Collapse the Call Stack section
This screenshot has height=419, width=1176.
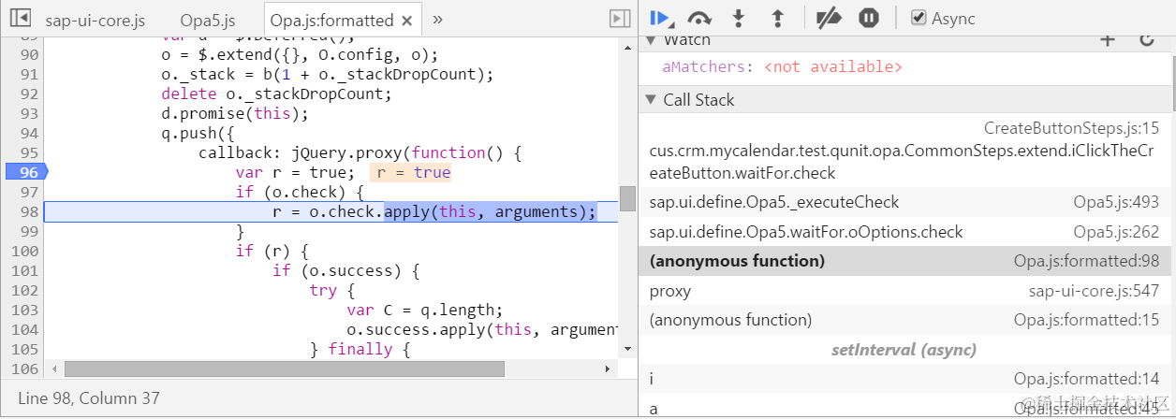click(x=651, y=100)
